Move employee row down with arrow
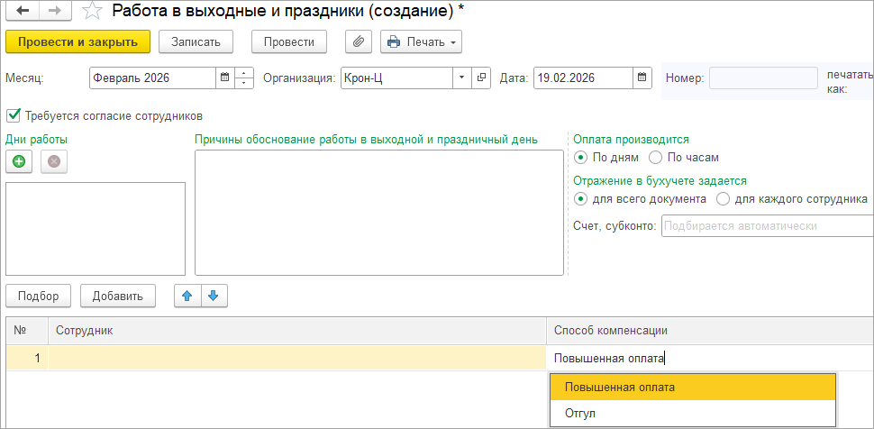 [x=214, y=296]
